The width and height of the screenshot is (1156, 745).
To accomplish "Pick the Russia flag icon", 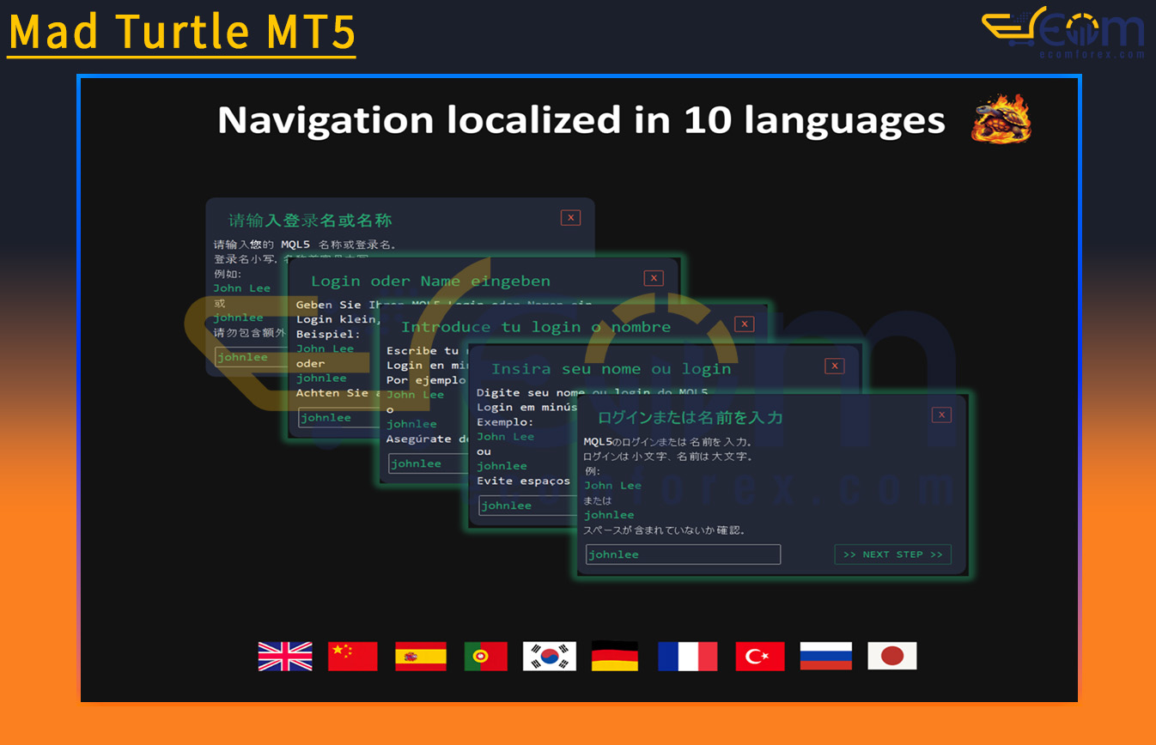I will 826,657.
